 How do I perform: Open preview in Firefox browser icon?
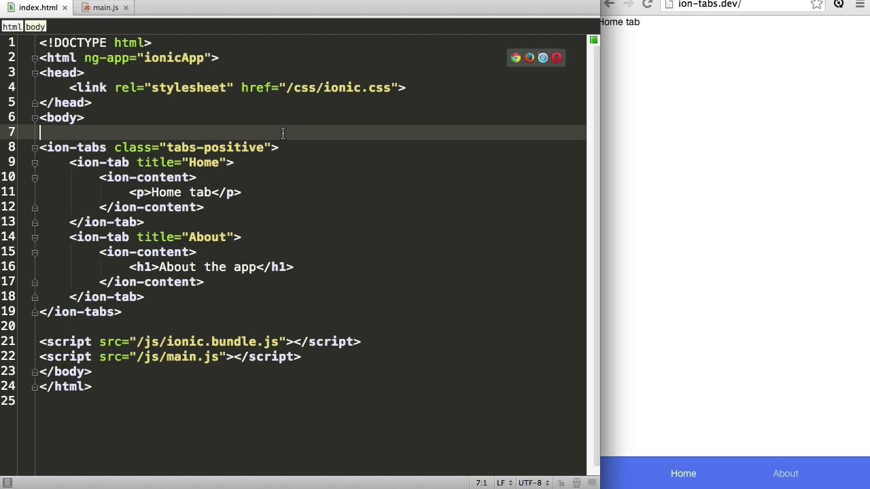coord(529,58)
